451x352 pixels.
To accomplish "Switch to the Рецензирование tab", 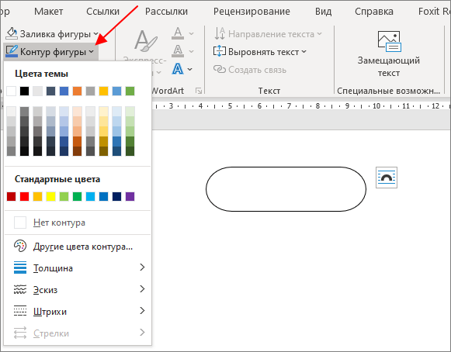I will pyautogui.click(x=252, y=11).
